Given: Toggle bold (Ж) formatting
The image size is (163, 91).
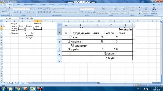Looking at the screenshot, I should (15, 12).
